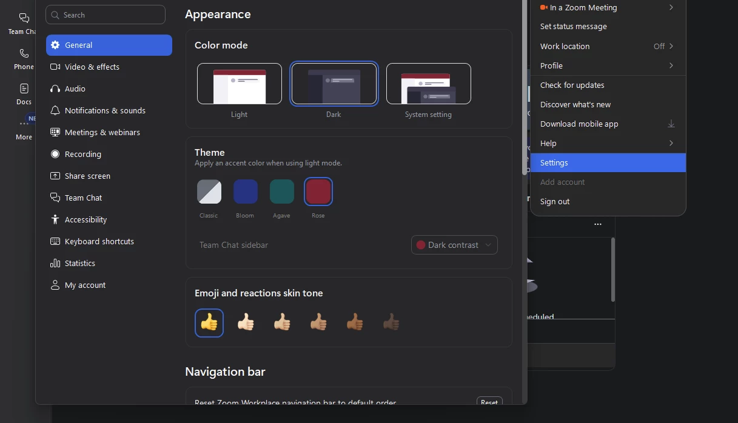
Task: Pick the Rose red theme swatch
Action: coord(318,192)
